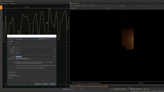Viewport: 164px width, 92px height.
Task: Toggle the checkbox next to output format
Action: point(29,59)
